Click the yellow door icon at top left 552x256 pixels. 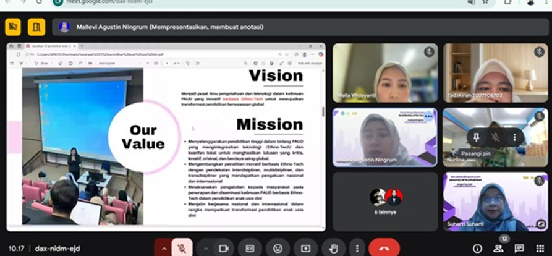[36, 27]
